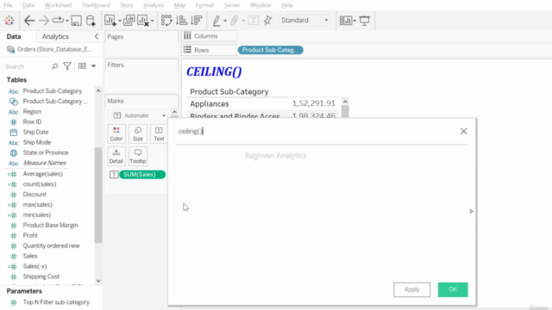Screen dimensions: 552x310
Task: Click the Redo forward arrow
Action: pyautogui.click(x=44, y=21)
